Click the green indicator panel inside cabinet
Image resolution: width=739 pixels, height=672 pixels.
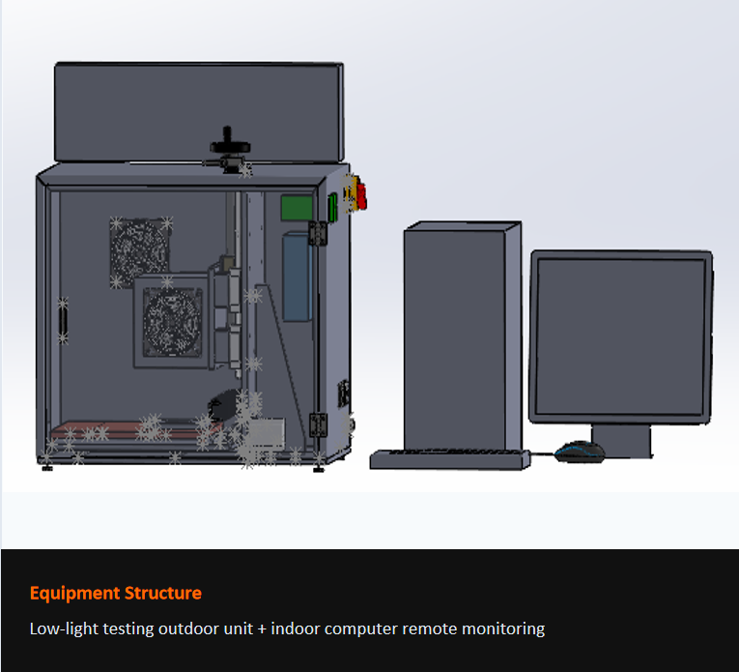click(x=298, y=208)
